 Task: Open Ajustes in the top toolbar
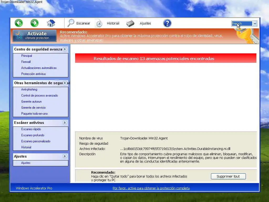tap(145, 23)
